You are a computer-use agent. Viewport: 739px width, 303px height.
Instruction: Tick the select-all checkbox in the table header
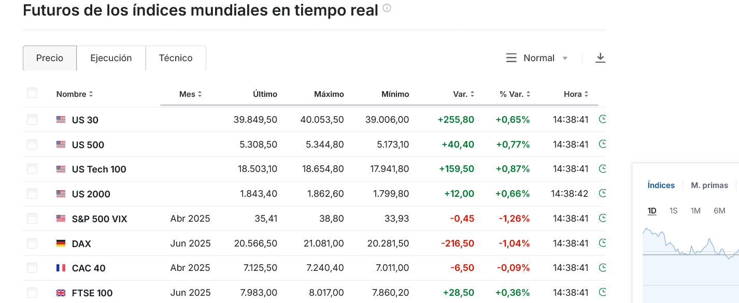coord(32,93)
